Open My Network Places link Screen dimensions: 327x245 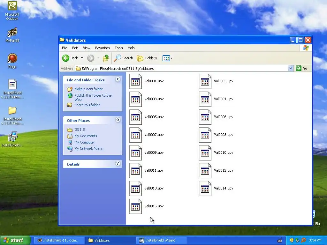pos(89,149)
